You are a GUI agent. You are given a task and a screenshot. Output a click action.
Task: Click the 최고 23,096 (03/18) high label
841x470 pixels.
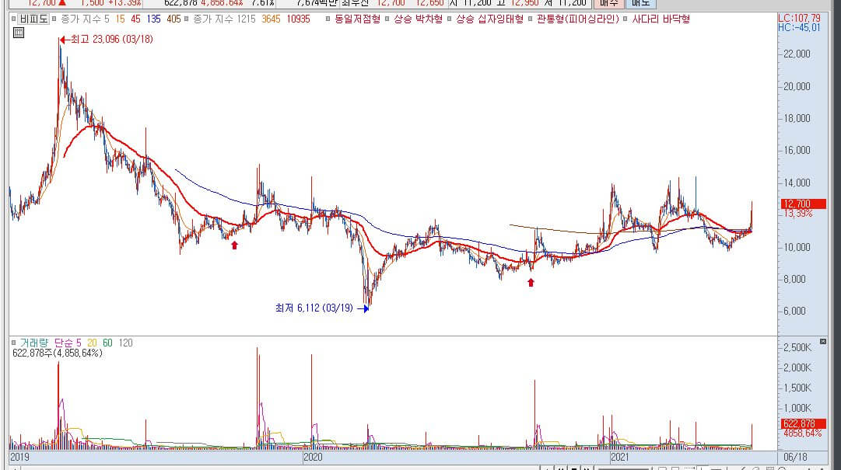[x=111, y=40]
